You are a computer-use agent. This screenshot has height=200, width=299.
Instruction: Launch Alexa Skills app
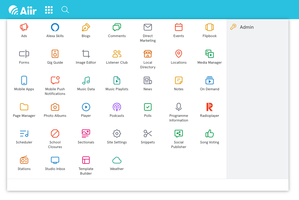[x=55, y=28]
